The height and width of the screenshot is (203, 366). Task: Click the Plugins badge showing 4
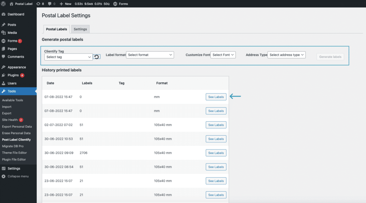tap(22, 75)
